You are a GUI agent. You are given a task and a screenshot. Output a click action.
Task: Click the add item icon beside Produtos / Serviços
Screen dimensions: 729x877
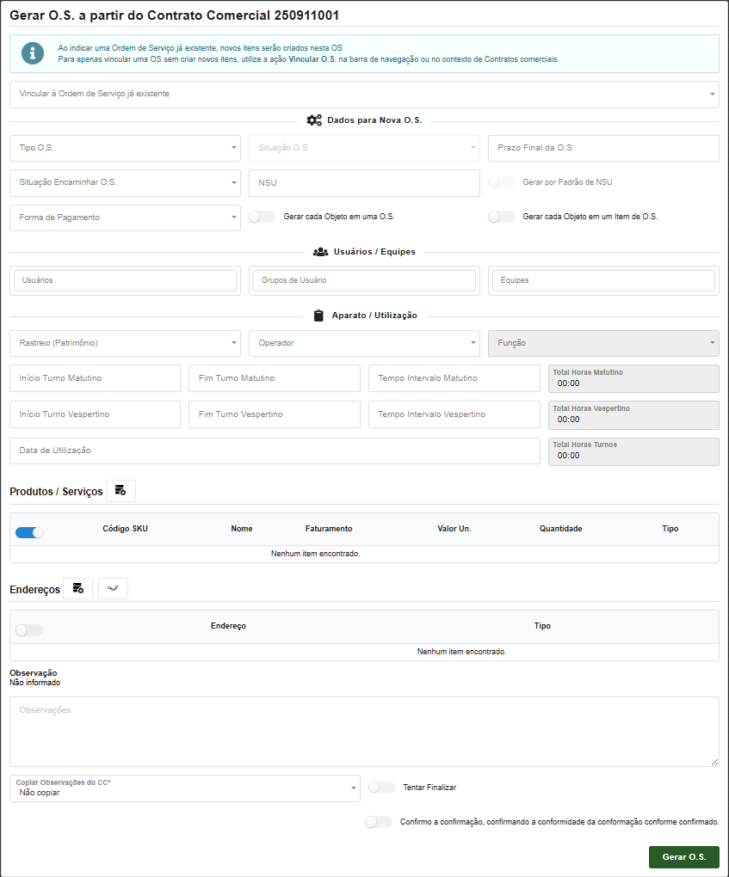120,491
